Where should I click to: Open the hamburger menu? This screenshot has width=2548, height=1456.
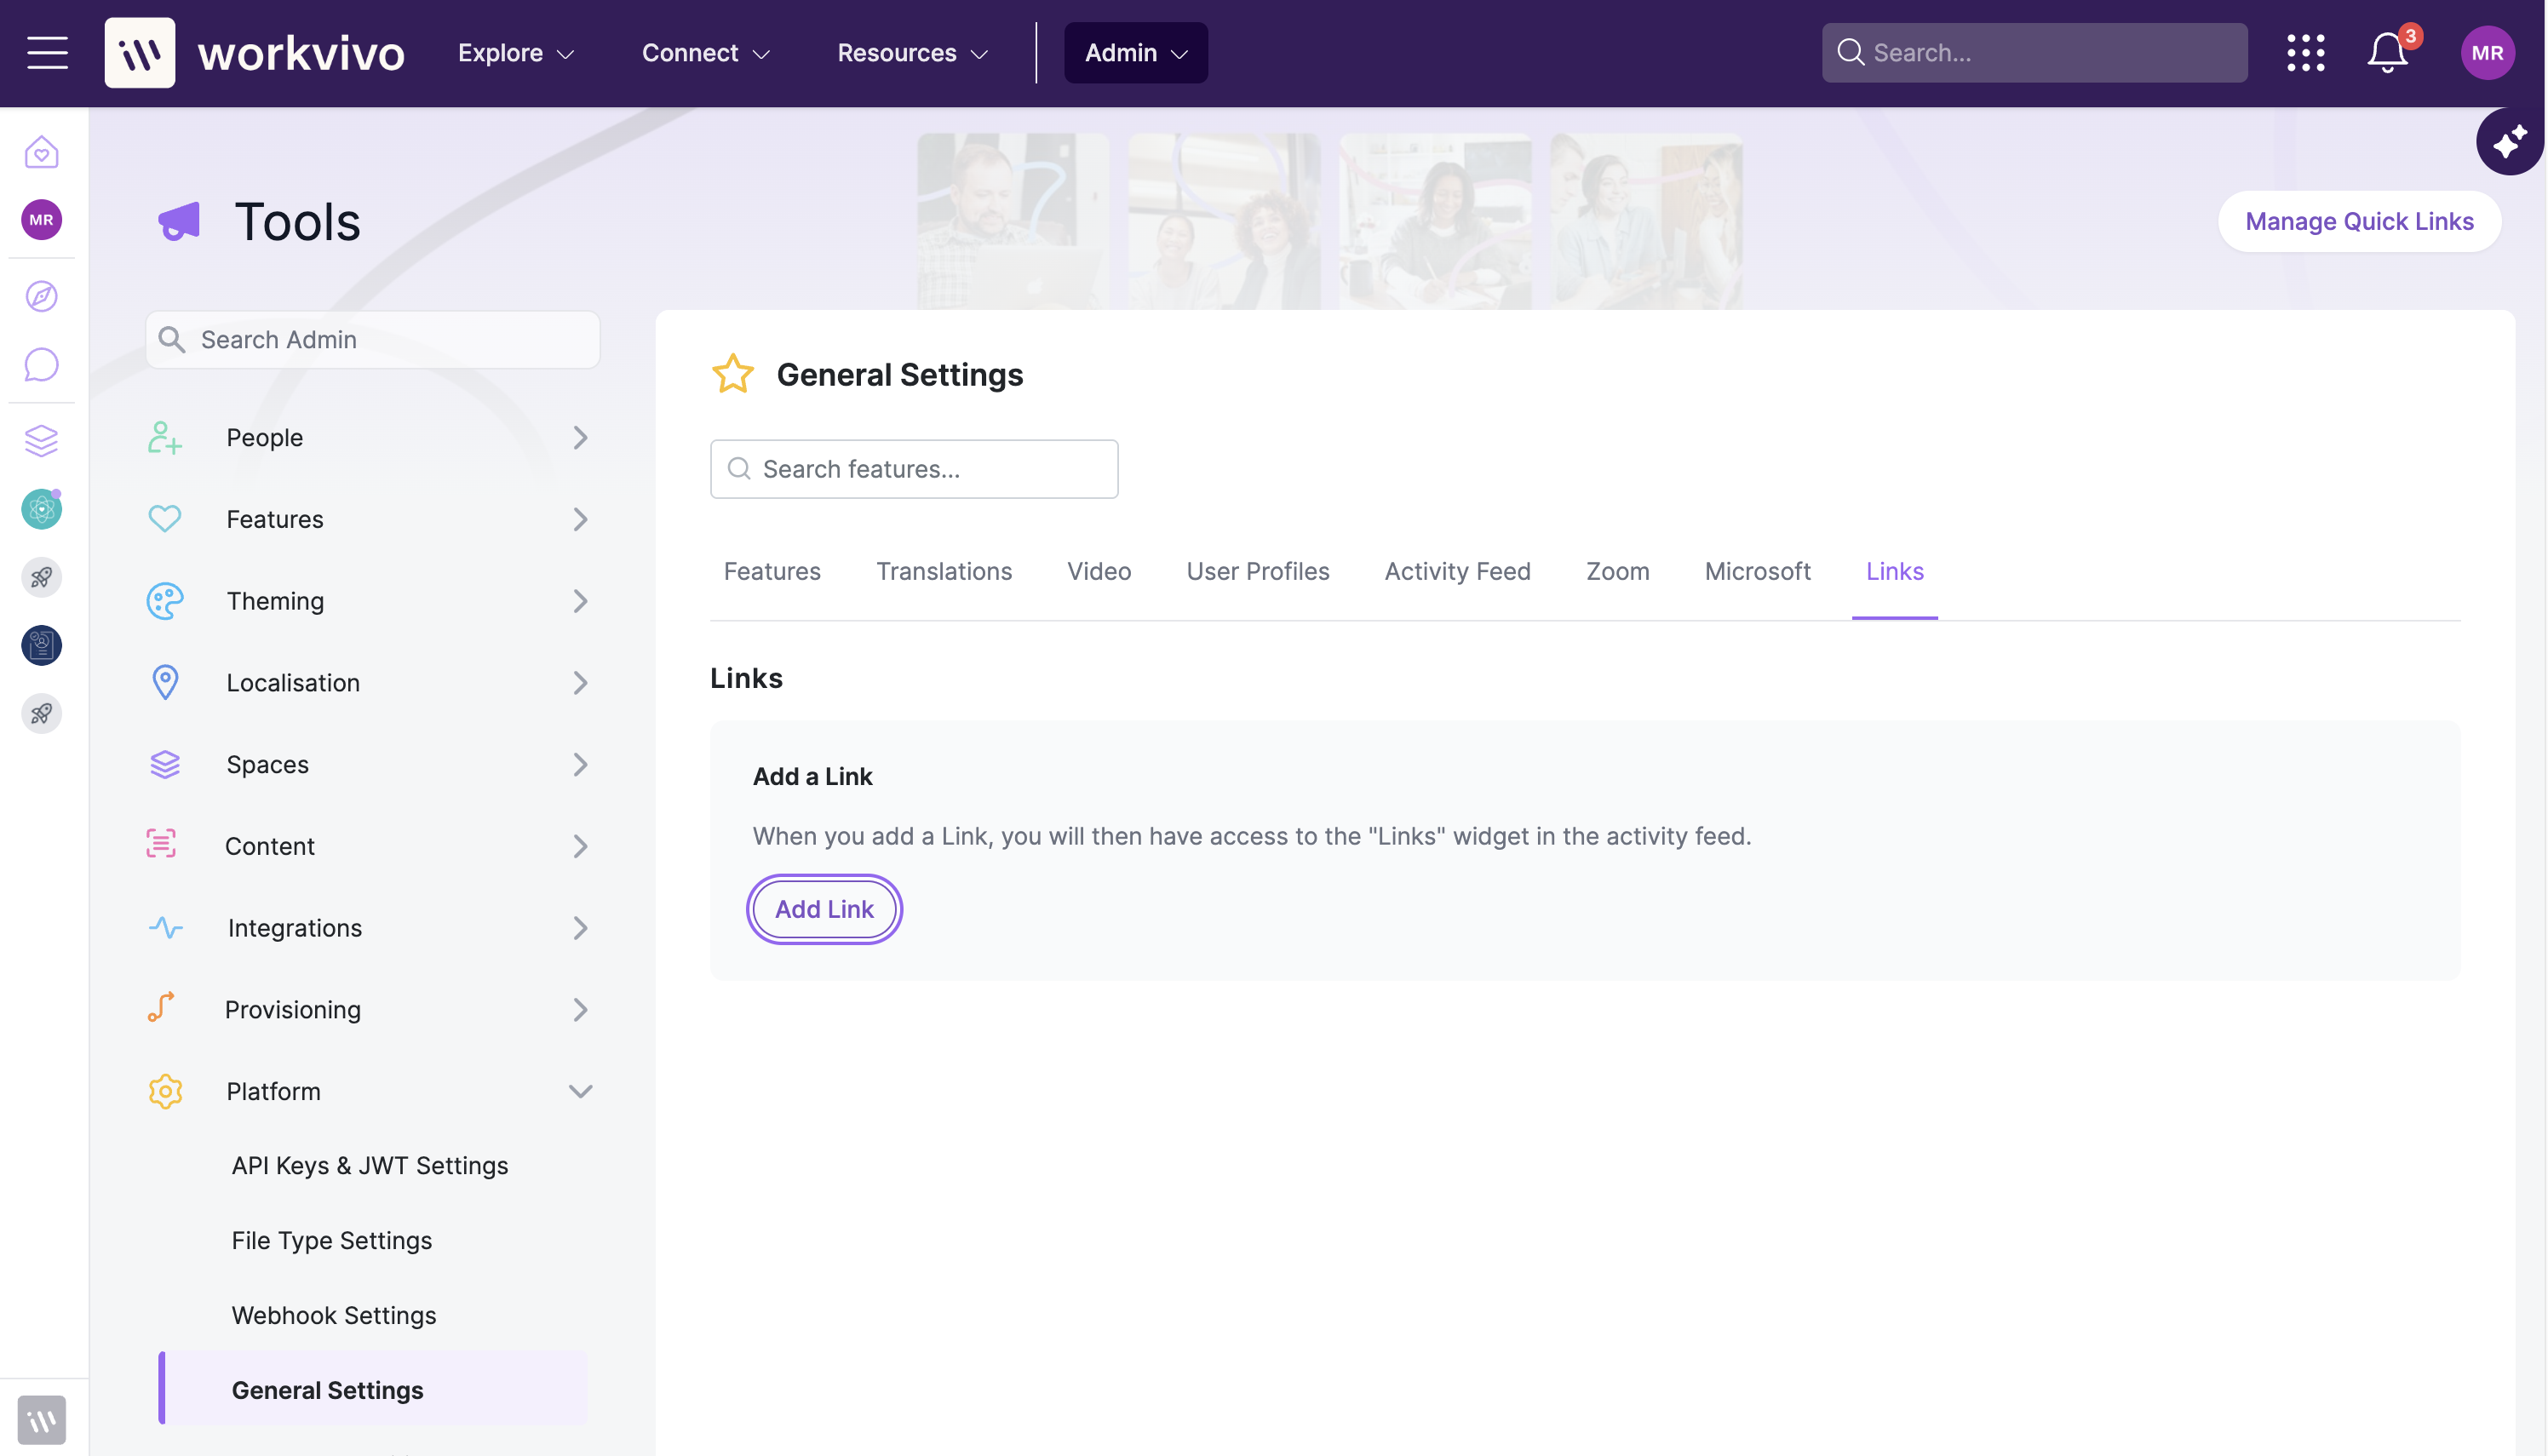pyautogui.click(x=47, y=53)
